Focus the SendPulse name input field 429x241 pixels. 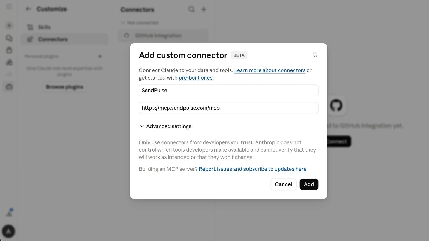(x=228, y=90)
